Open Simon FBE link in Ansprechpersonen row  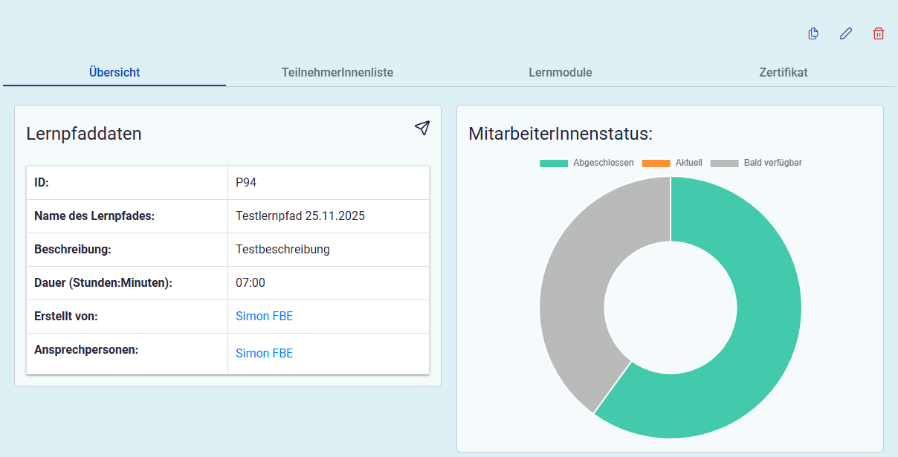(x=264, y=353)
